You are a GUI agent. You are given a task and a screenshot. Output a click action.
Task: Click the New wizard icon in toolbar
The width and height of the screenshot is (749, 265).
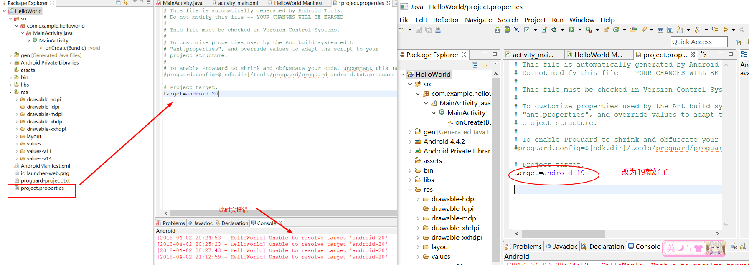click(x=402, y=30)
